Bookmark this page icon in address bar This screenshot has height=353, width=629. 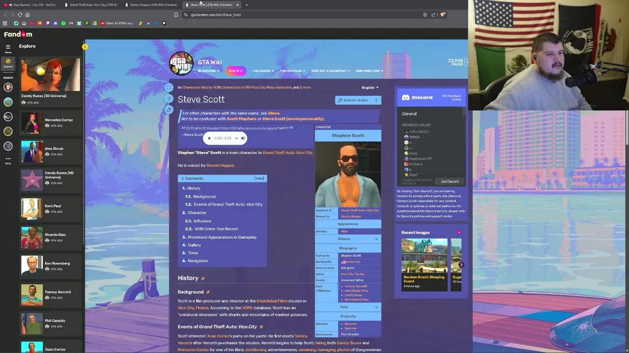(176, 15)
